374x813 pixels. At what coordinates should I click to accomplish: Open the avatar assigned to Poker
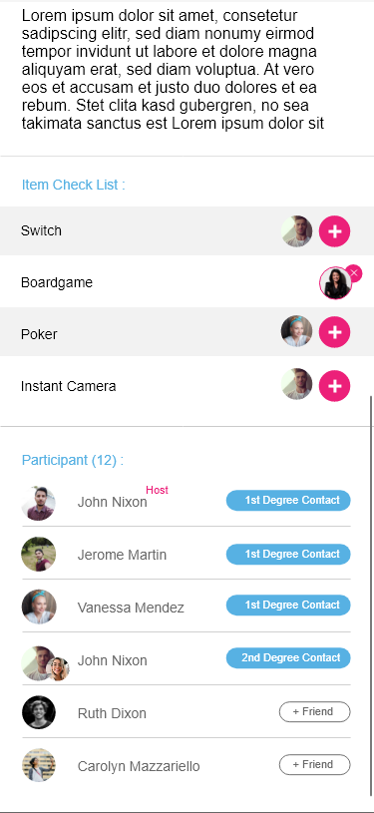pos(297,331)
